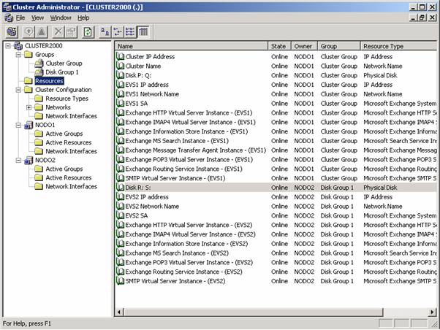
Task: Click the Delete (X) toolbar icon
Action: coord(58,31)
